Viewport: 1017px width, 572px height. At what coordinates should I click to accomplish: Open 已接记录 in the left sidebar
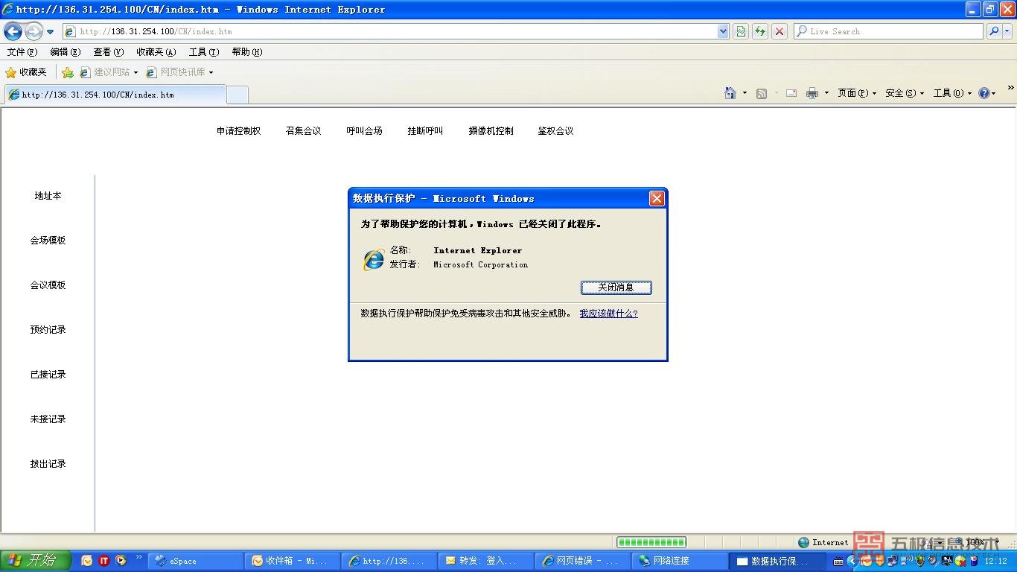click(x=48, y=375)
